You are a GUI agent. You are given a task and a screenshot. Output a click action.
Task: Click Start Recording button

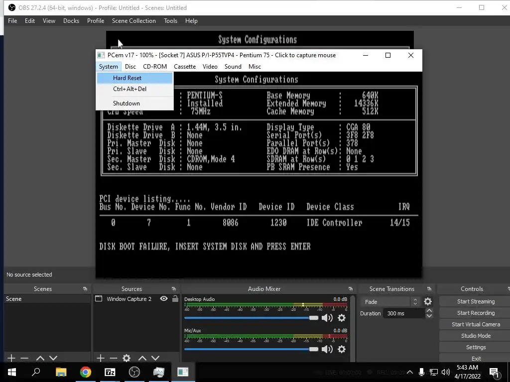pos(476,313)
